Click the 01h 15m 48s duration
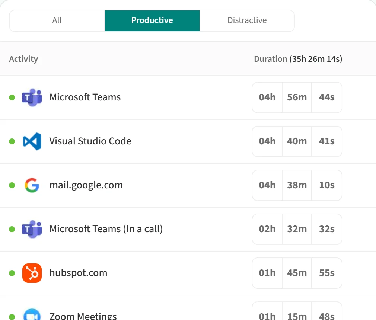Viewport: 376px width, 320px height. pyautogui.click(x=297, y=311)
